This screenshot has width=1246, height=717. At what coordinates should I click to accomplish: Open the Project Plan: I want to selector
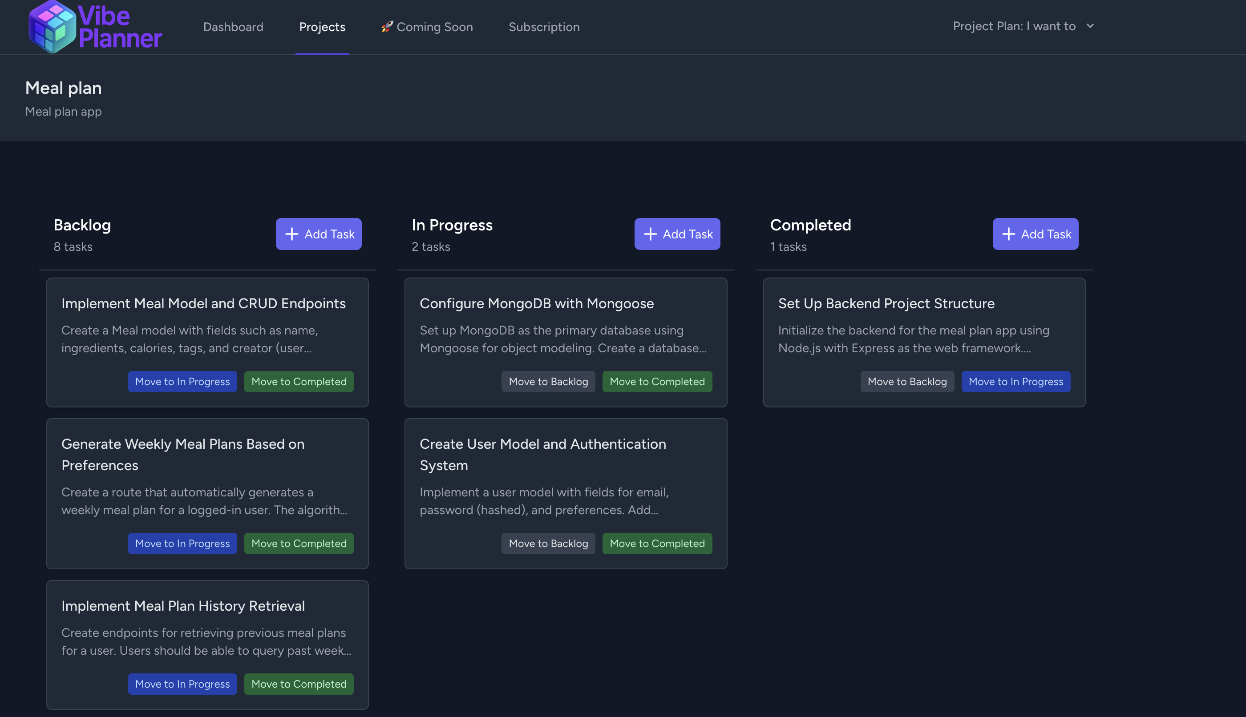(1013, 26)
